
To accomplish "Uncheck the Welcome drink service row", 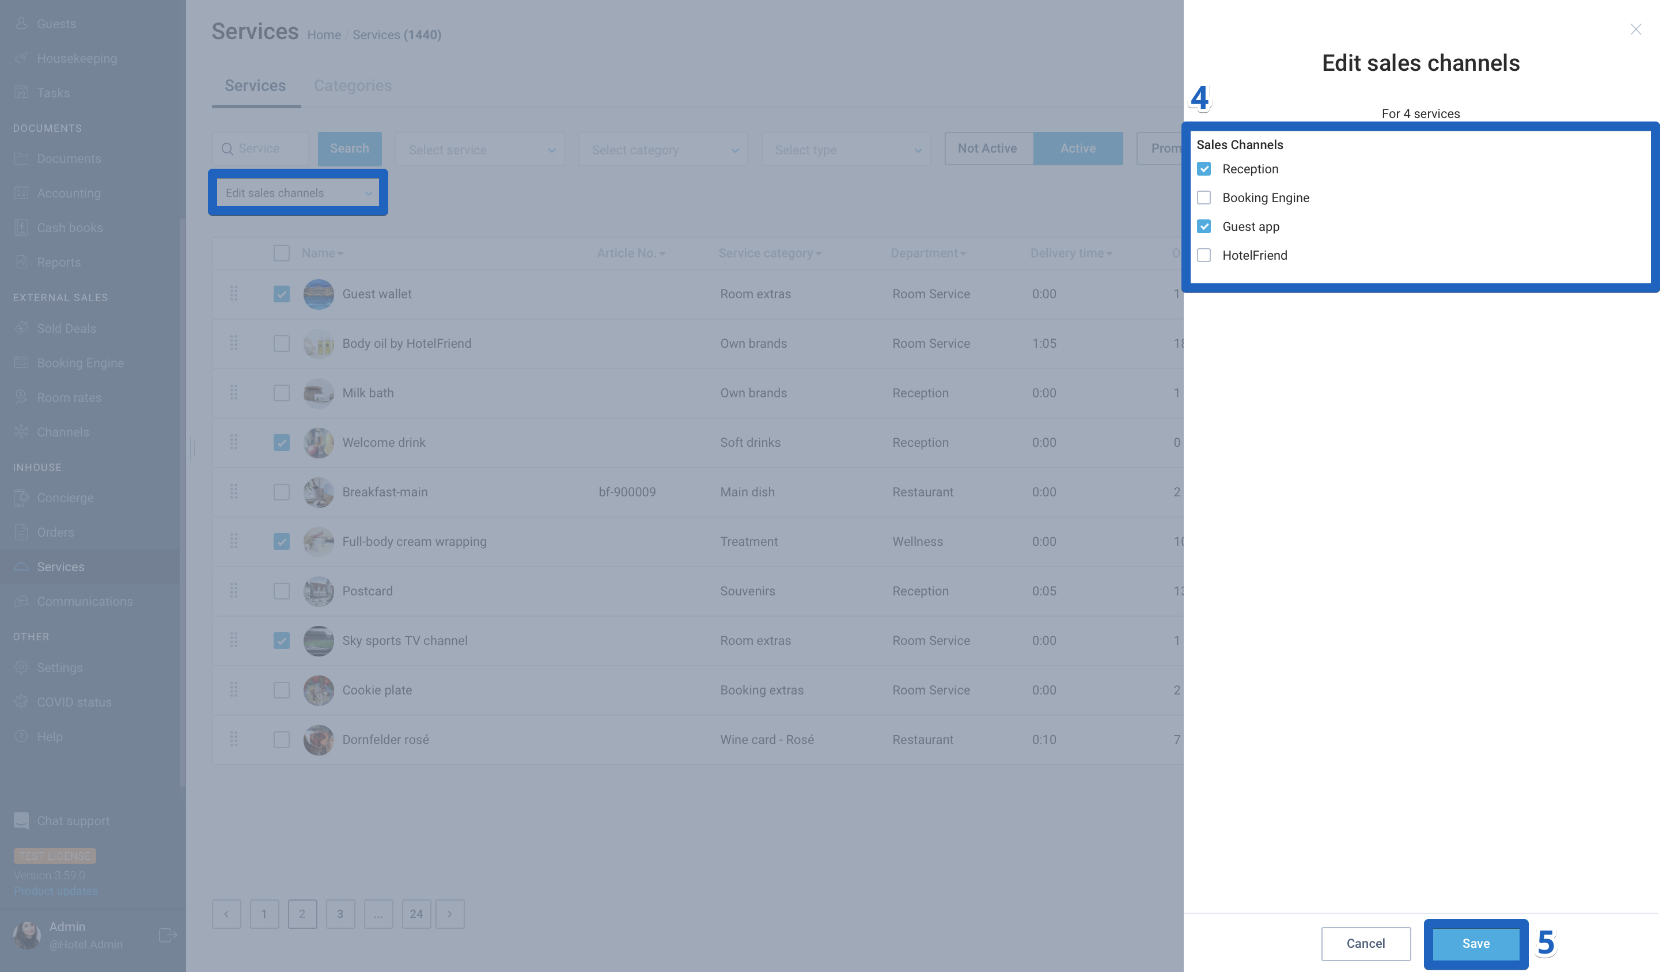I will [x=282, y=442].
